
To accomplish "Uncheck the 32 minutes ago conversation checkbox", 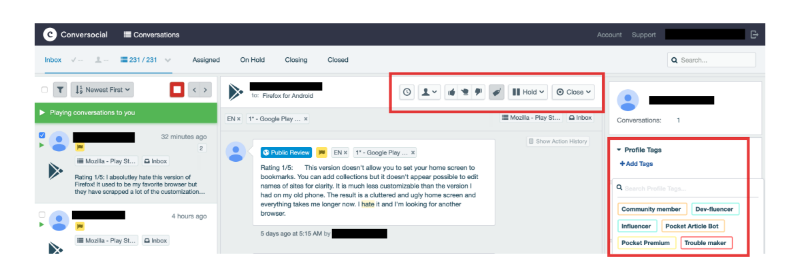I will click(43, 136).
